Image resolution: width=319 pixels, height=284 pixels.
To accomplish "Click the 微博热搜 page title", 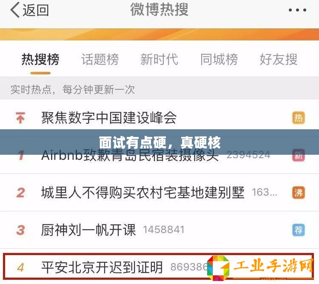I will click(x=159, y=9).
